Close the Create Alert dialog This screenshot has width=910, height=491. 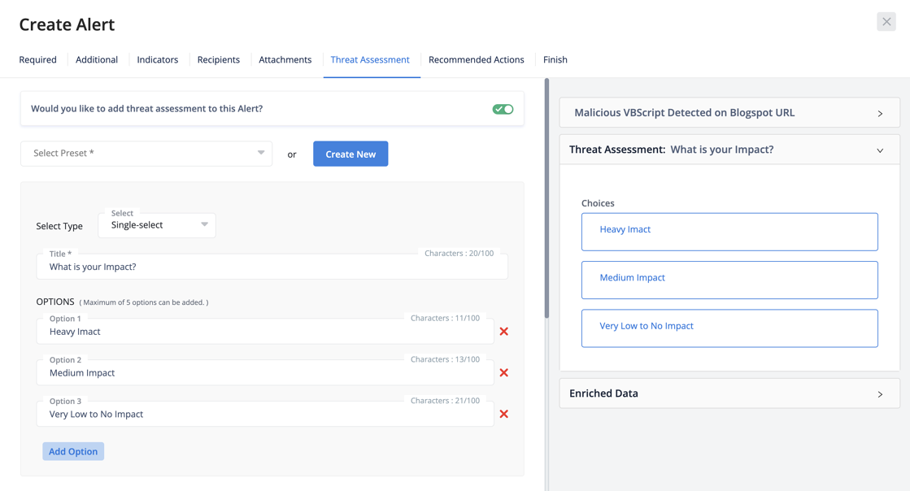886,22
